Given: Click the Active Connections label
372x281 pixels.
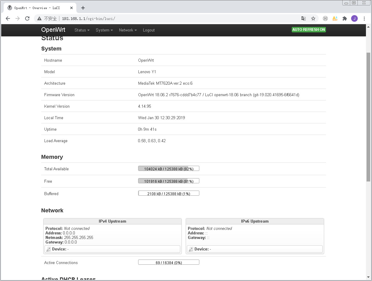Looking at the screenshot, I should [x=61, y=263].
